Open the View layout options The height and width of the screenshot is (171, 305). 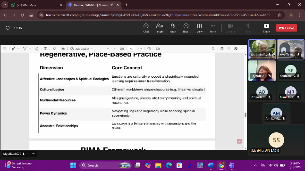click(x=199, y=28)
